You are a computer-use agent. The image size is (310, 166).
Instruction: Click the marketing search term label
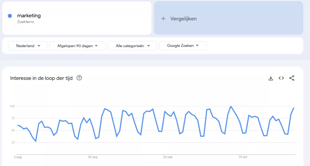point(29,15)
